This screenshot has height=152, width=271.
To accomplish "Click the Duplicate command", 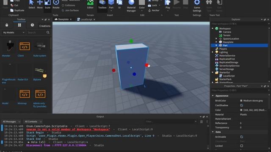I will (x=17, y=10).
